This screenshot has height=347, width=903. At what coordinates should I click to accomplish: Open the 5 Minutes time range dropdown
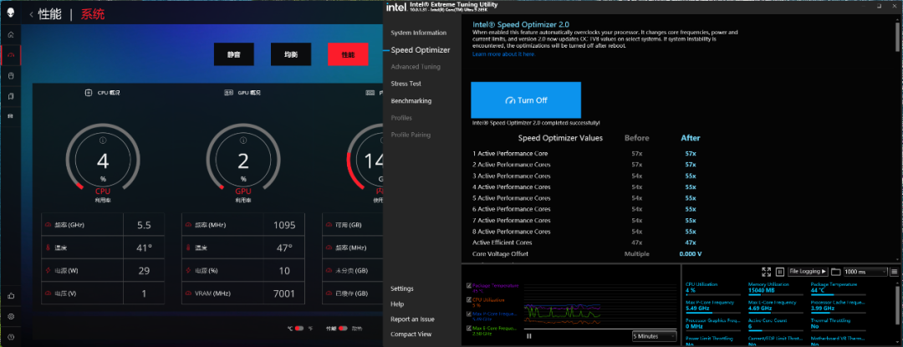pos(654,336)
